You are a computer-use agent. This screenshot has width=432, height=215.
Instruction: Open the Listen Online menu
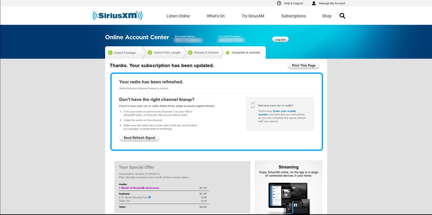coord(178,16)
